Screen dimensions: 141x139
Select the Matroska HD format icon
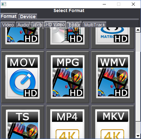coord(113,38)
